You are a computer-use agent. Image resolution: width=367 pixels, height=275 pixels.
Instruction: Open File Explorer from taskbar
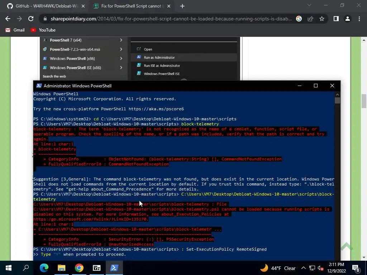[x=61, y=268]
